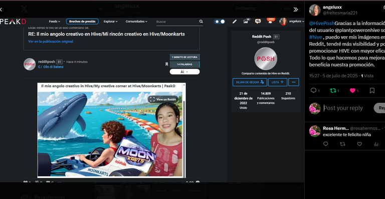This screenshot has height=199, width=385.
Task: Open notifications bell with 2451 badge
Action: click(270, 21)
